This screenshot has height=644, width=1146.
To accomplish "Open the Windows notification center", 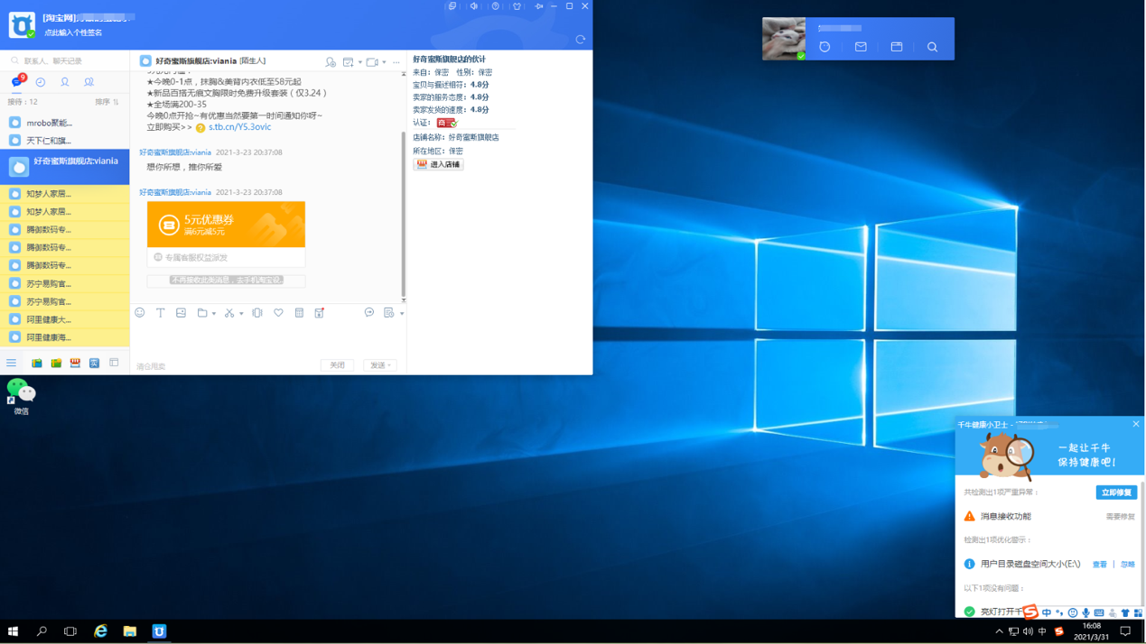I will pyautogui.click(x=1125, y=631).
